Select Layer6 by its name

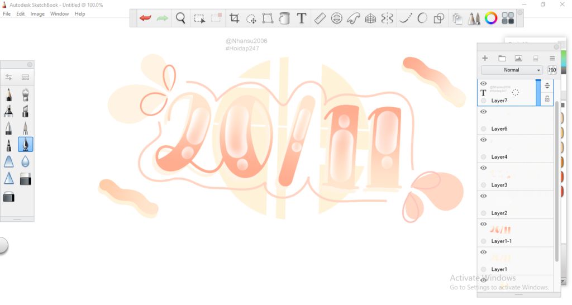(x=499, y=129)
